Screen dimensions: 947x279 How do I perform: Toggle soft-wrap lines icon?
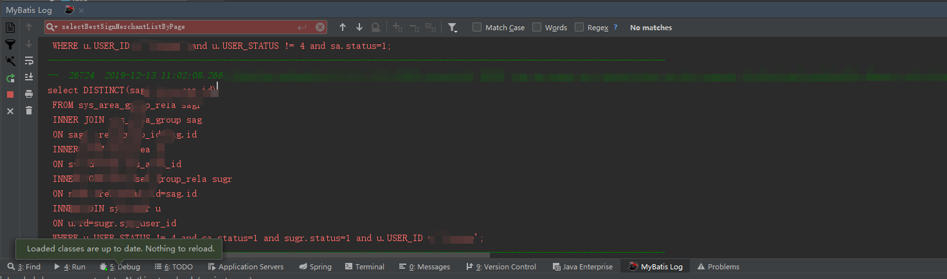click(29, 61)
